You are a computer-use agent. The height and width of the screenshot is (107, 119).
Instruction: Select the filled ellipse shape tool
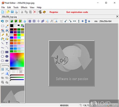[x=7, y=56]
